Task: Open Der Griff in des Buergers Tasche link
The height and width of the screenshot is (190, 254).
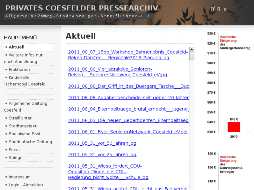Action: point(129,86)
